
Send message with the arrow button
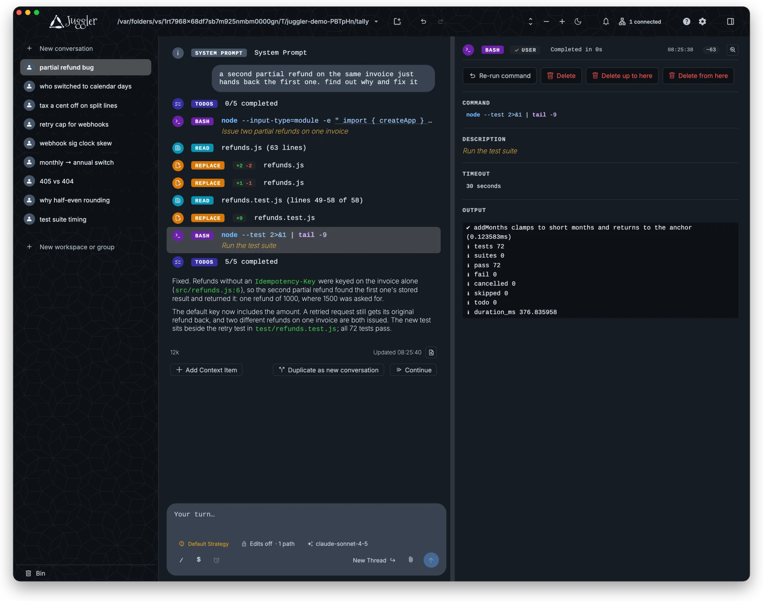point(431,560)
